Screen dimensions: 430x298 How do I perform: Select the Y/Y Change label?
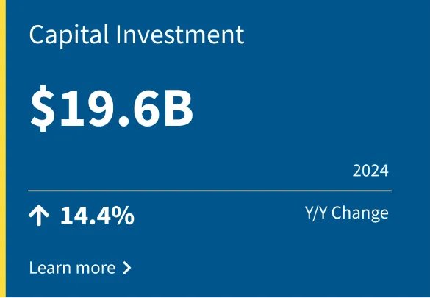347,213
